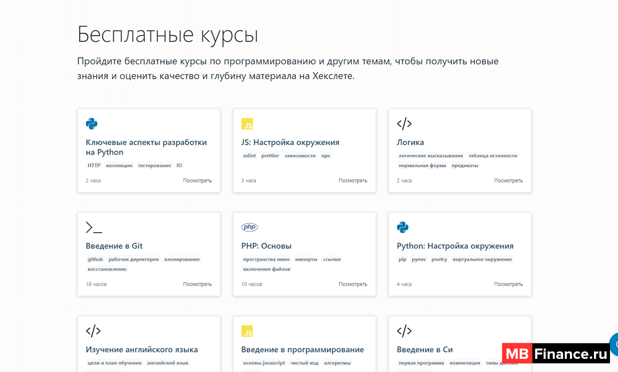Open the Введение в Си course

pyautogui.click(x=425, y=350)
